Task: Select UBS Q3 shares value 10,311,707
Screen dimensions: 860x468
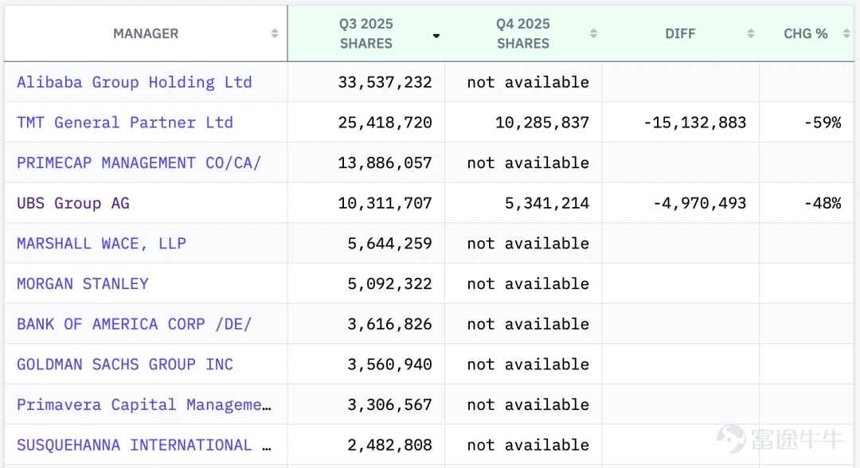Action: coord(385,203)
